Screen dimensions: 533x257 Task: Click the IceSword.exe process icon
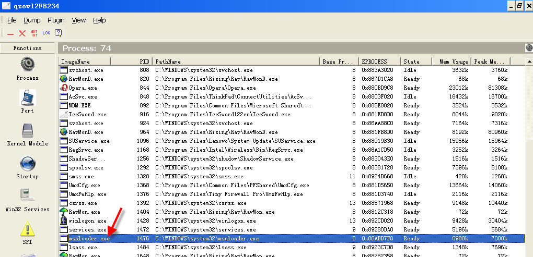tap(63, 114)
